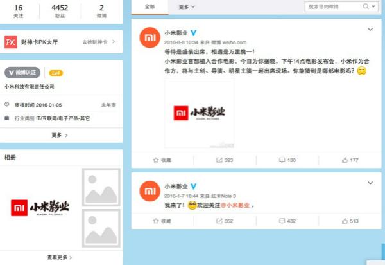Click repost icon with 352
Screen dimensions: 385x265
(x=219, y=221)
